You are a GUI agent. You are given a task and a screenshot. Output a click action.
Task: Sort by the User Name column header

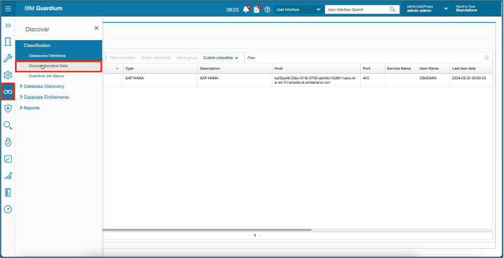coord(433,68)
